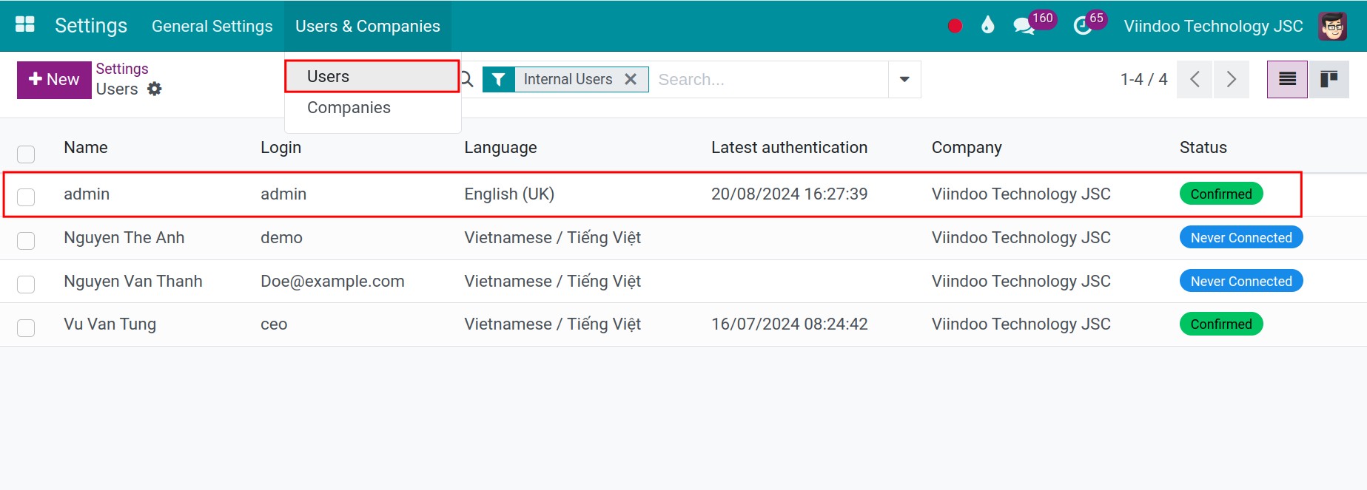The image size is (1367, 490).
Task: Focus the Search input field
Action: (x=770, y=79)
